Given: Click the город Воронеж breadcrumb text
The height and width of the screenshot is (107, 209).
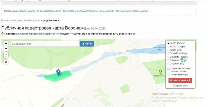Looking at the screenshot, I should (50, 21).
